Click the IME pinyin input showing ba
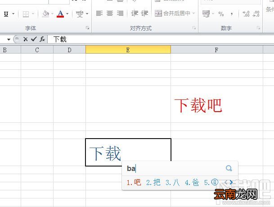 131,169
